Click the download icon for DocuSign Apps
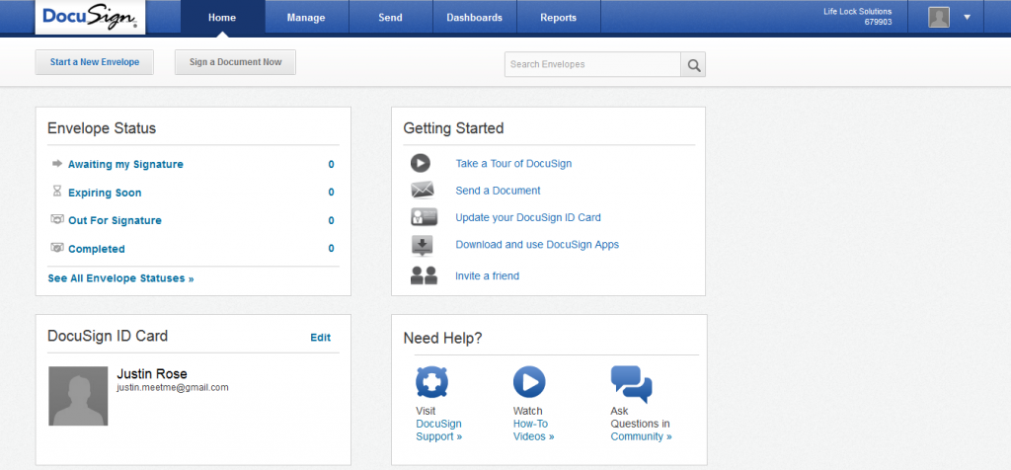1011x470 pixels. click(422, 246)
